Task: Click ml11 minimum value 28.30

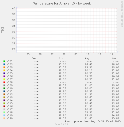Action: [x=62, y=91]
